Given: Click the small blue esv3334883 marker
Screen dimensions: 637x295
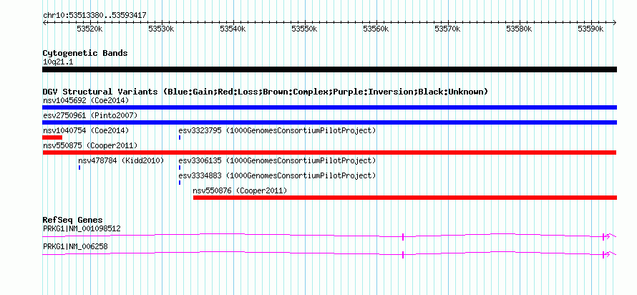Looking at the screenshot, I should coord(180,183).
